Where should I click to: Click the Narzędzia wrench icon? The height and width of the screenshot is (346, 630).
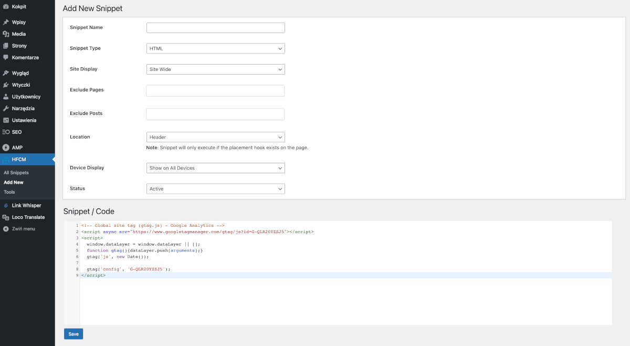(6, 108)
